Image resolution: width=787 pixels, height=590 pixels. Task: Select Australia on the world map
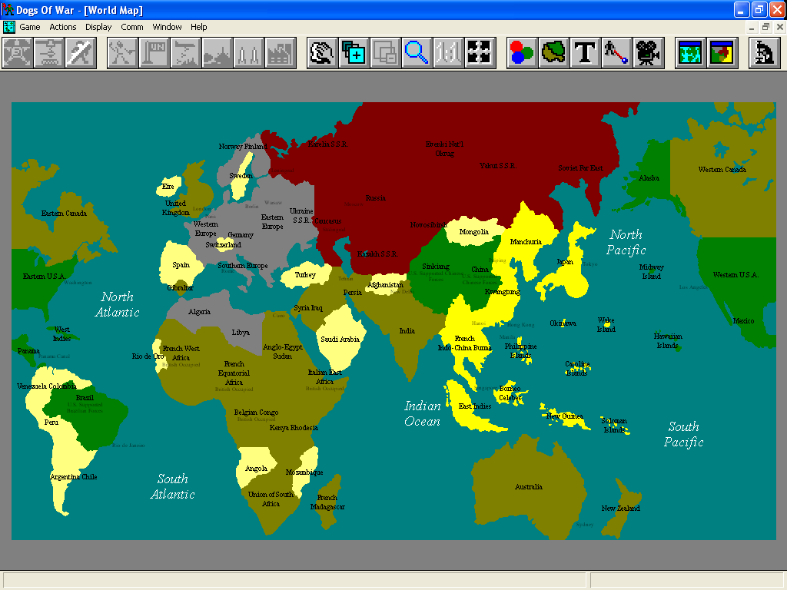point(529,486)
